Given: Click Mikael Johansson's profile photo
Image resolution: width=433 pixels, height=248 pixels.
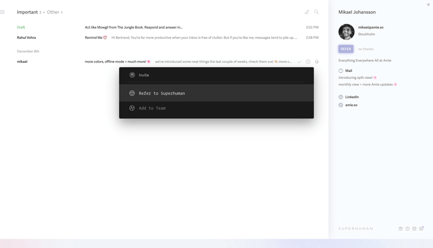Looking at the screenshot, I should pyautogui.click(x=346, y=32).
